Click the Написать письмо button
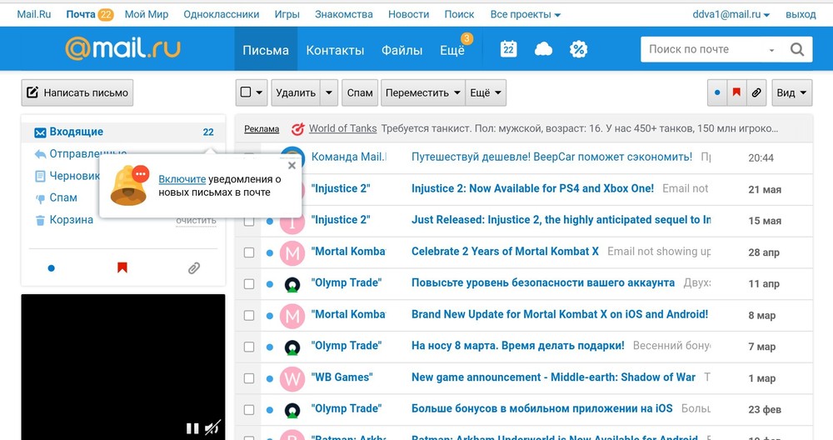Image resolution: width=833 pixels, height=440 pixels. 77,92
